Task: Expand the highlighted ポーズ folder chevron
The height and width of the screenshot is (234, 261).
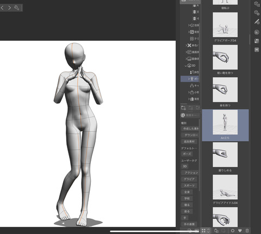Action: (189, 79)
